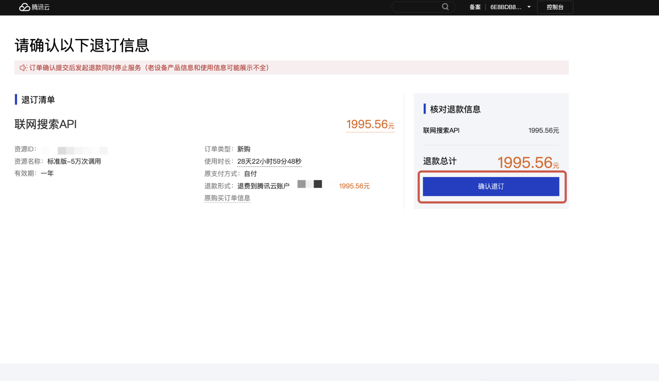The image size is (659, 381).
Task: Click the blurred account blocks after 退费到腾讯云账户
Action: point(309,184)
